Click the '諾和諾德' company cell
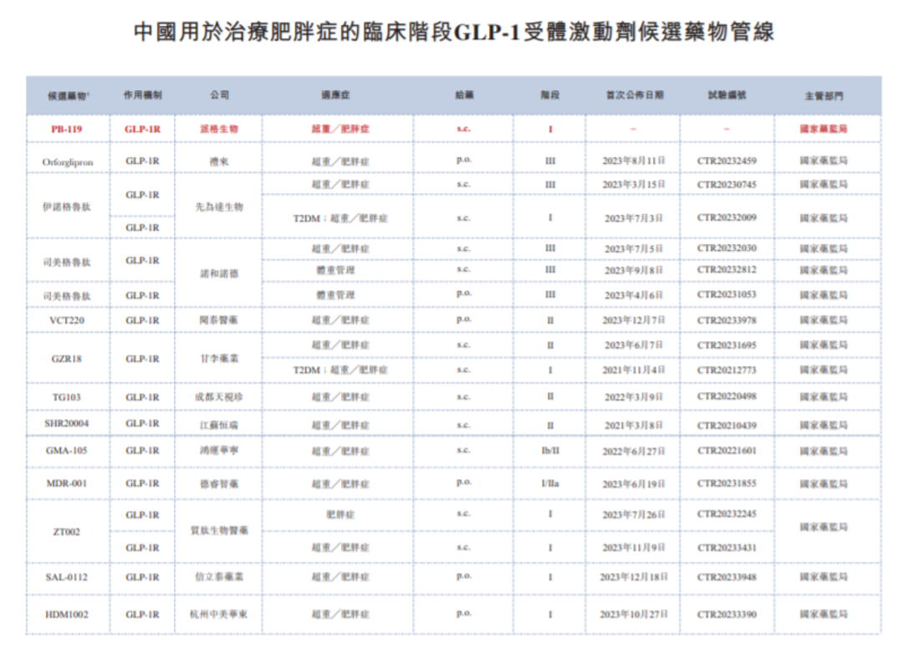Screen dimensions: 903x649 pos(219,273)
